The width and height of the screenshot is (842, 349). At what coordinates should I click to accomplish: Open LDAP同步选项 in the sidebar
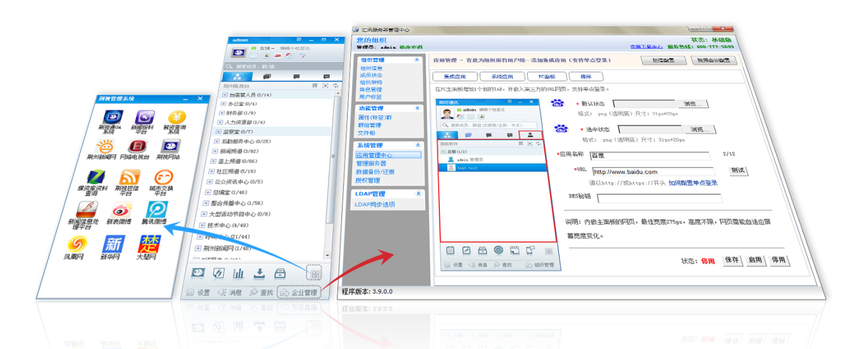tap(375, 204)
